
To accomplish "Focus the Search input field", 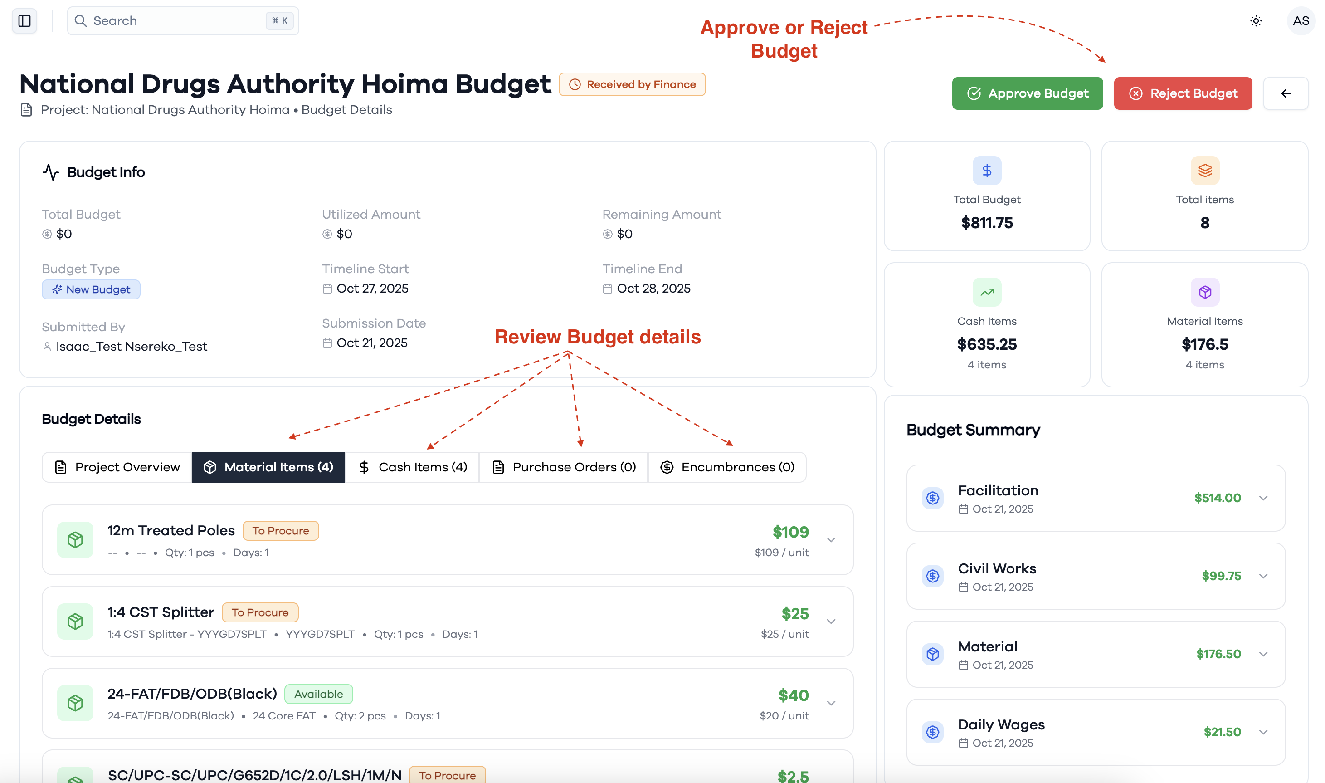I will click(x=183, y=20).
